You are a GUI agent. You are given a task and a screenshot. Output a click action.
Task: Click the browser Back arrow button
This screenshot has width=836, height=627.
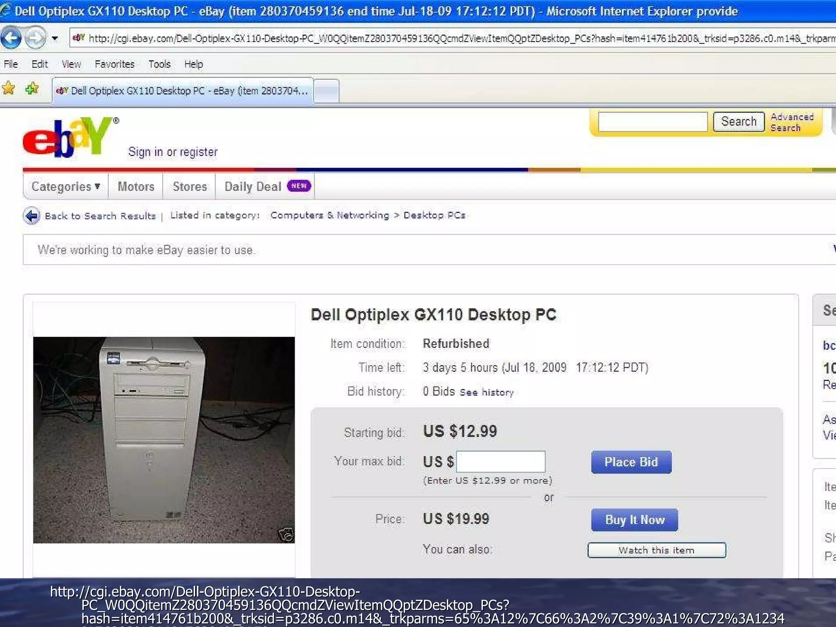pyautogui.click(x=11, y=38)
